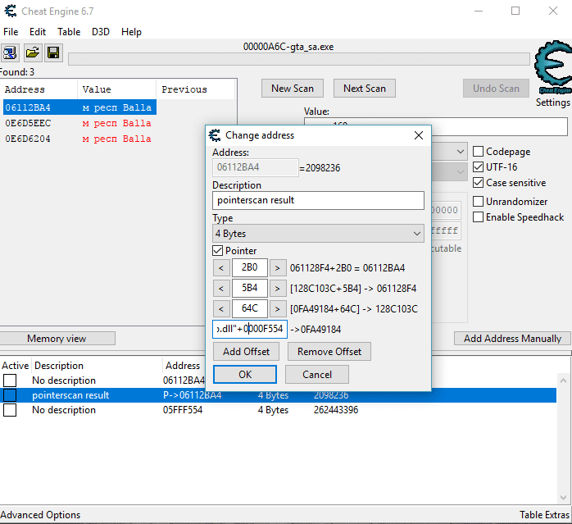The height and width of the screenshot is (524, 572).
Task: Click the Description field with pointerscan result
Action: (x=318, y=200)
